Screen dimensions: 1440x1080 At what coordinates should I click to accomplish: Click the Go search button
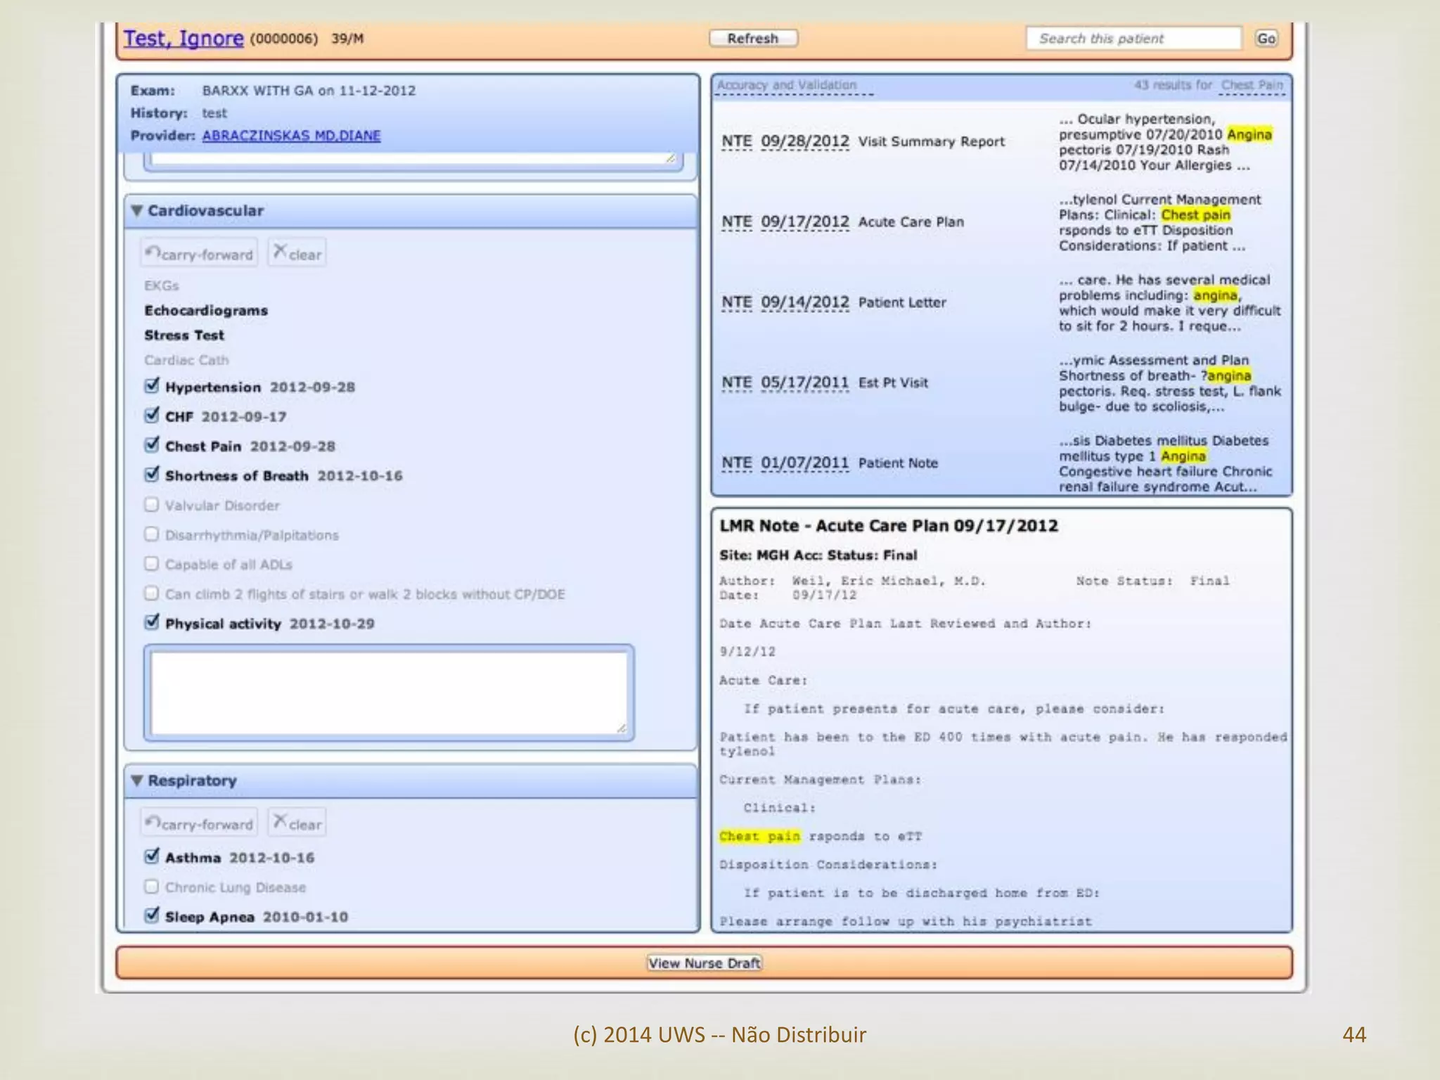point(1266,39)
